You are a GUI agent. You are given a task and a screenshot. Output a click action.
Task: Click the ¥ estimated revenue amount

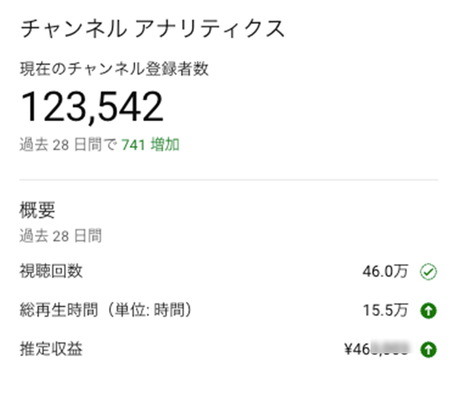[377, 349]
